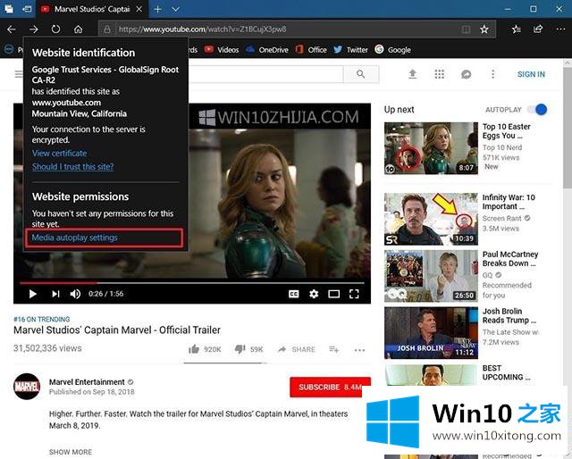
Task: Open the YouTube messages bubble icon
Action: pyautogui.click(x=467, y=74)
